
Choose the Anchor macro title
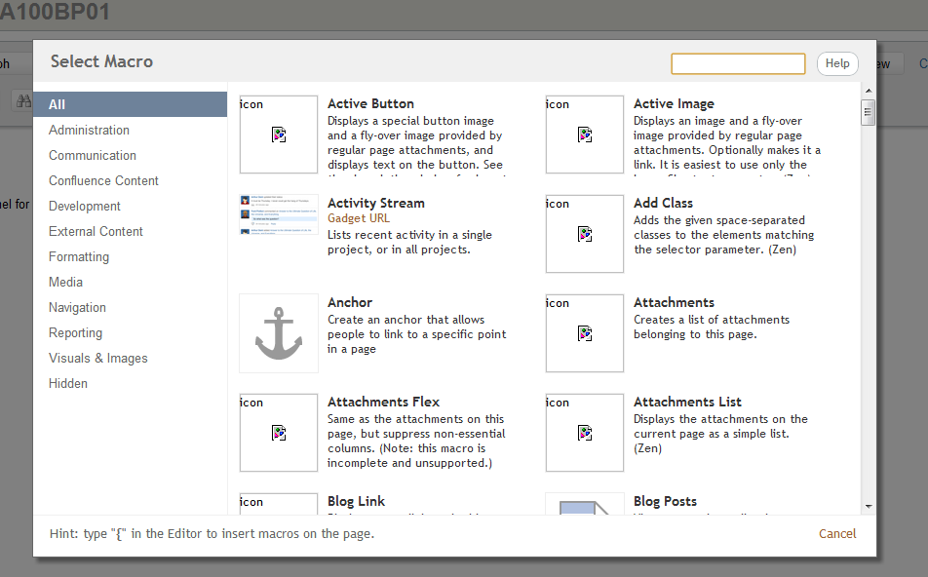[x=350, y=302]
